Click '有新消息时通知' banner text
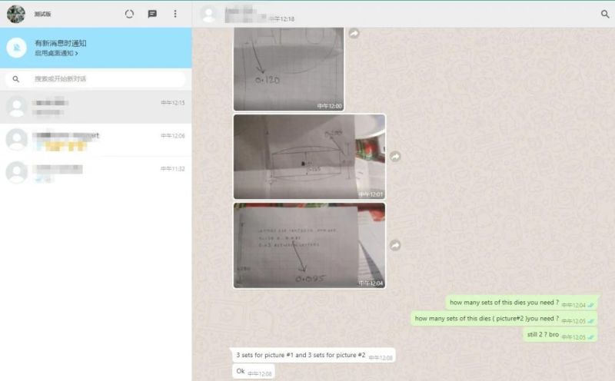Viewport: 615px width, 381px height. pyautogui.click(x=61, y=43)
